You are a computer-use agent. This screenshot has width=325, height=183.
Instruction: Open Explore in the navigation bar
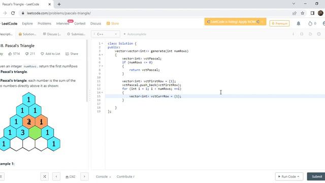(x=27, y=23)
